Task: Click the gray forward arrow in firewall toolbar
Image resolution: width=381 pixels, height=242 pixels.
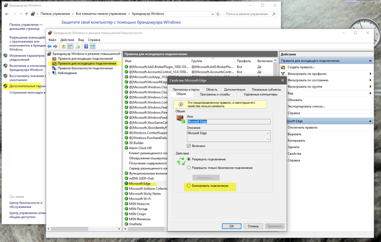Action: [55, 46]
